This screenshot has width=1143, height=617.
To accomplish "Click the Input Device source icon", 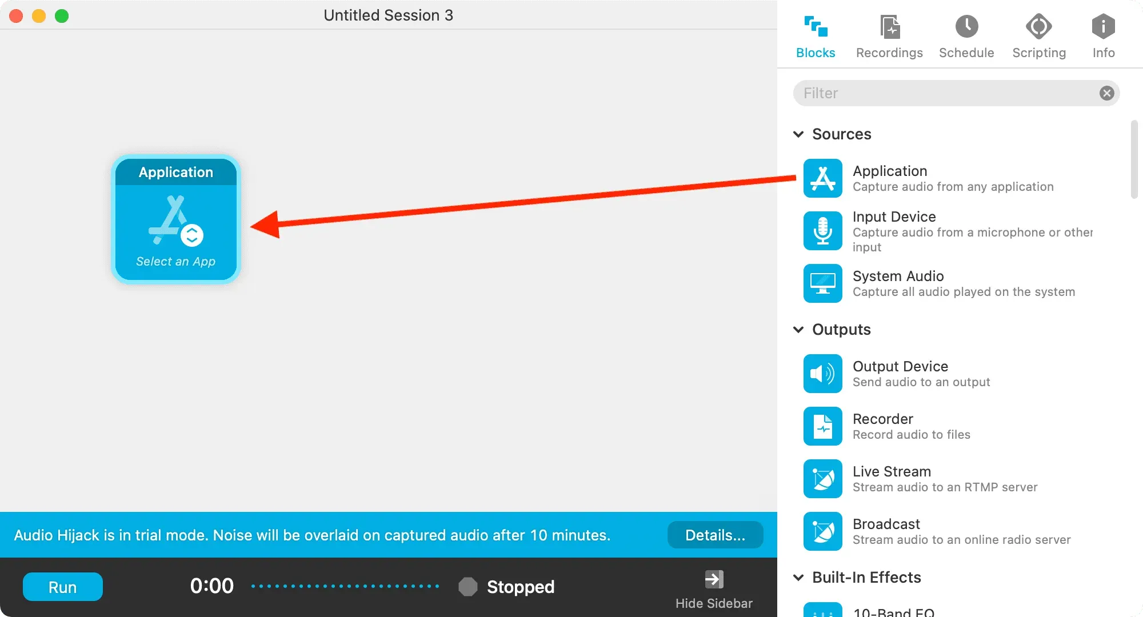I will pyautogui.click(x=822, y=230).
